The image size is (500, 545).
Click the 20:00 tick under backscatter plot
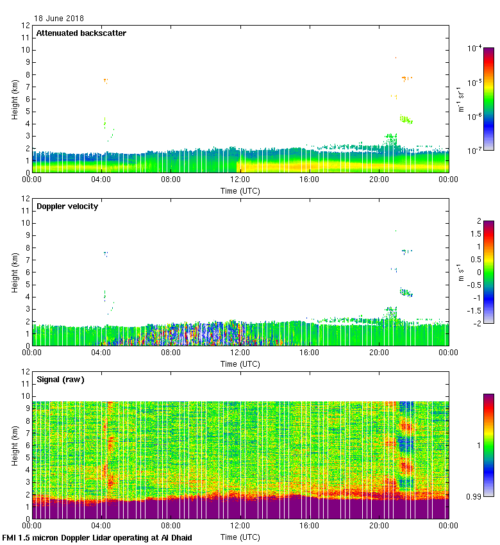(x=379, y=180)
